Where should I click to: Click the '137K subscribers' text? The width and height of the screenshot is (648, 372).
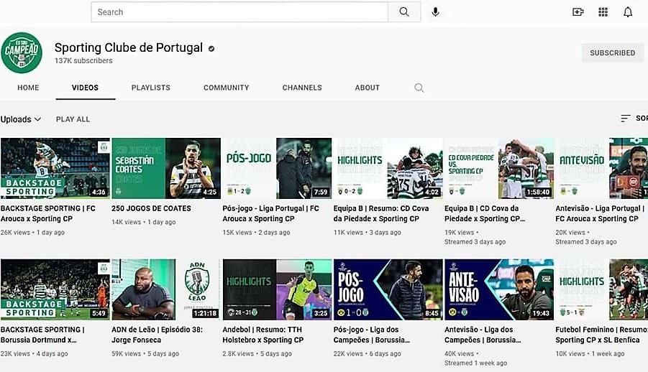pos(83,61)
